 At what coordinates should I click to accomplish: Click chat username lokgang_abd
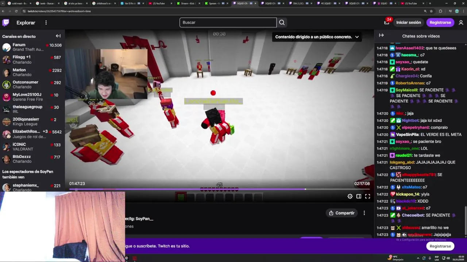(x=402, y=162)
